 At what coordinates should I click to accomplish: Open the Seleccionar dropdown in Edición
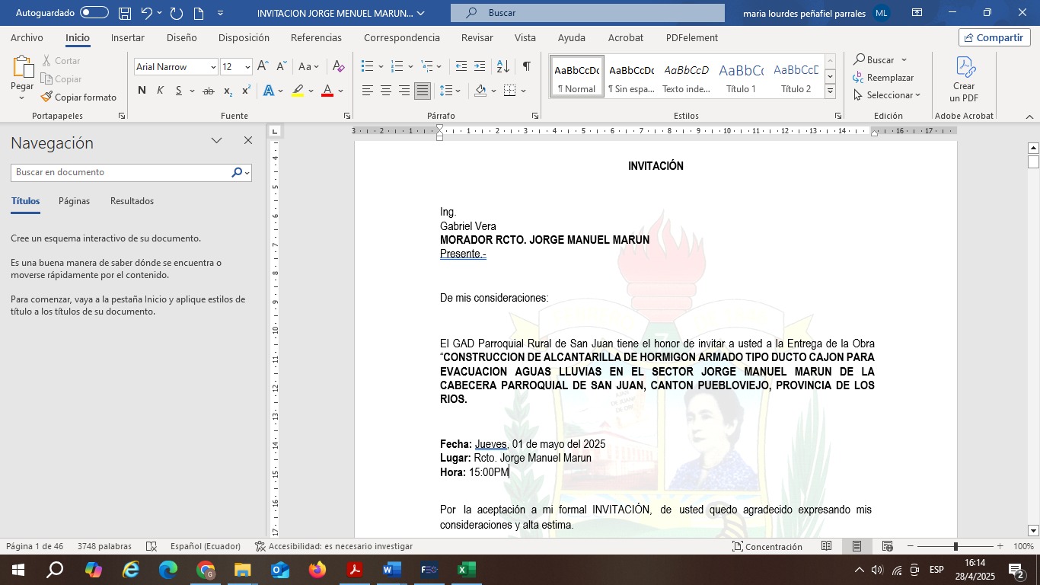click(x=887, y=95)
